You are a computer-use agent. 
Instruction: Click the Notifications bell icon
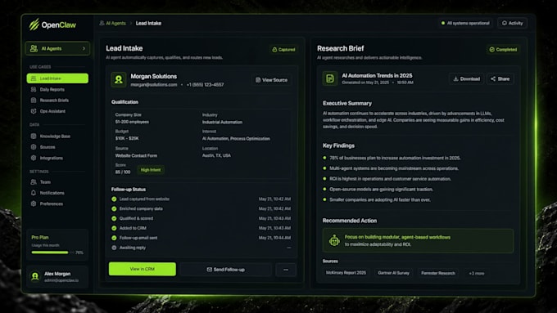point(34,193)
